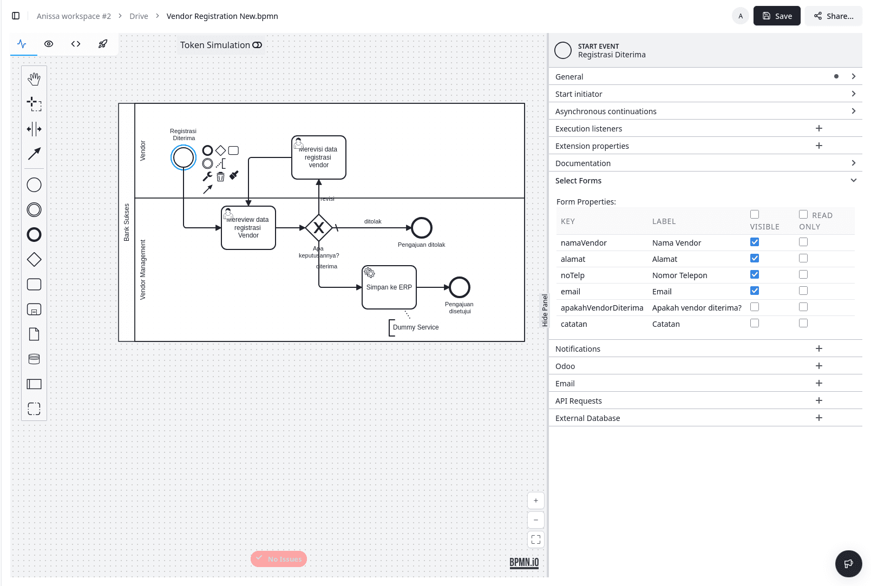Open the eye preview tab
The width and height of the screenshot is (871, 586).
(x=49, y=44)
